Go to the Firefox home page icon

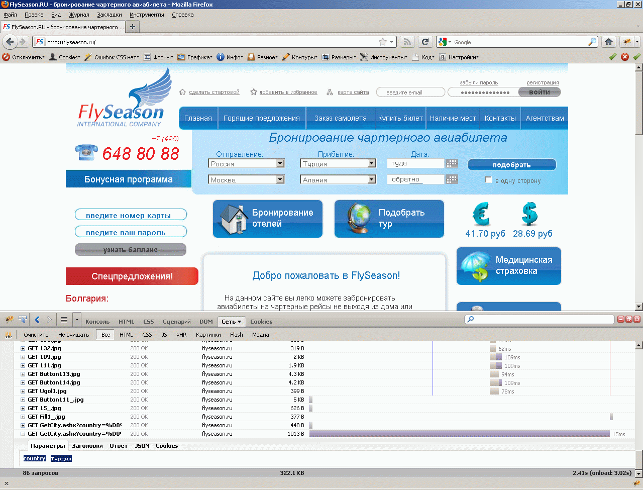tap(609, 42)
